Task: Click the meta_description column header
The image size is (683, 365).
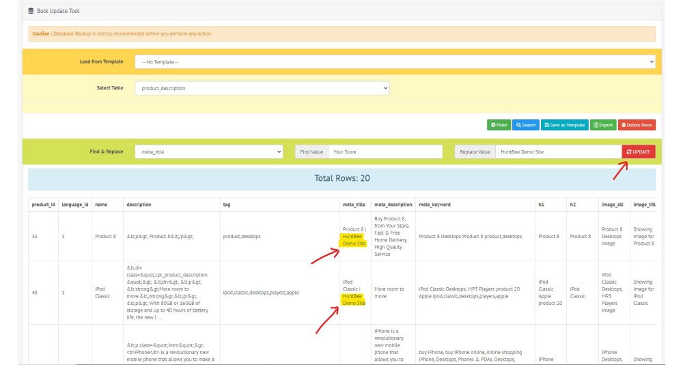Action: click(393, 205)
